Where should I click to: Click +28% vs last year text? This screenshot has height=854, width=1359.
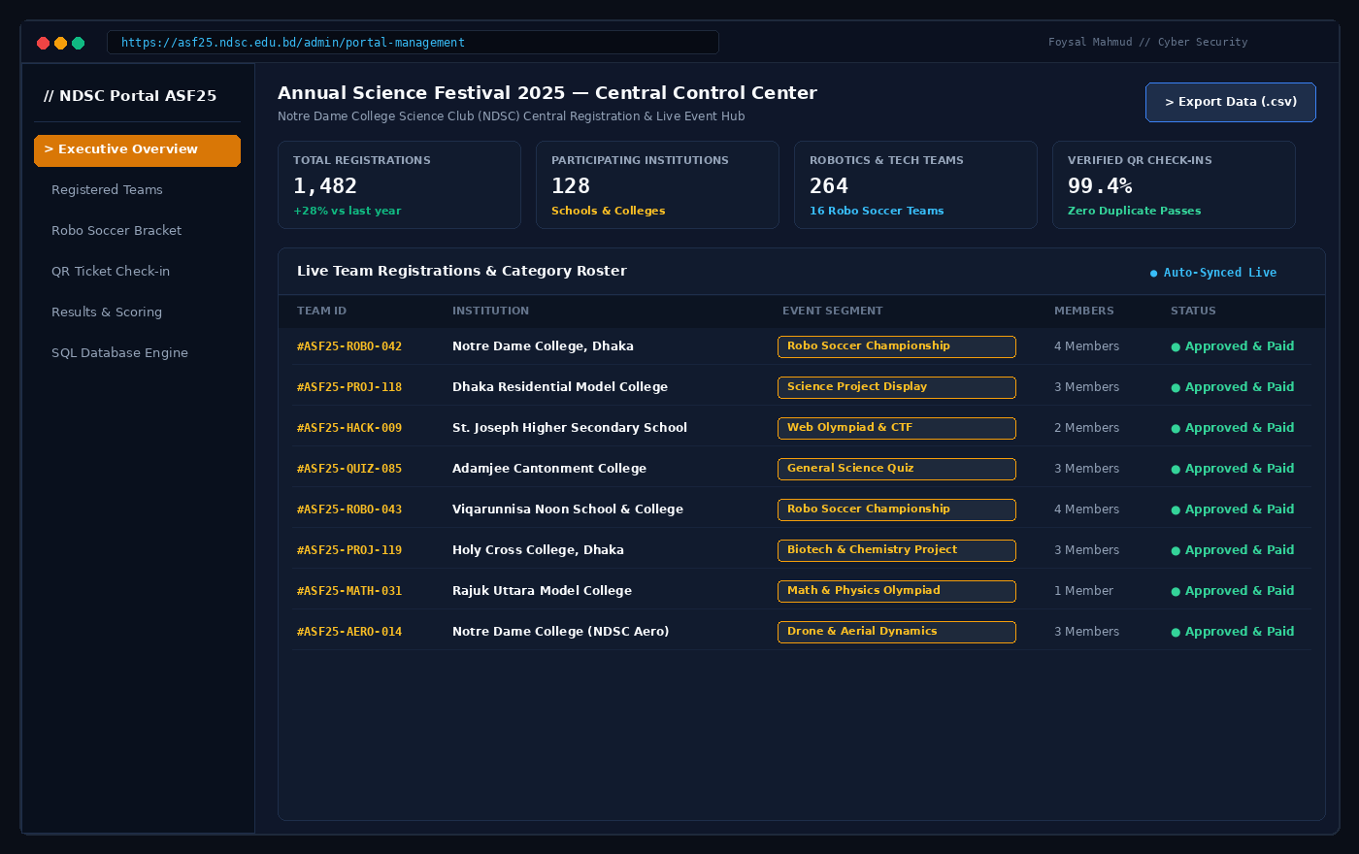coord(347,211)
